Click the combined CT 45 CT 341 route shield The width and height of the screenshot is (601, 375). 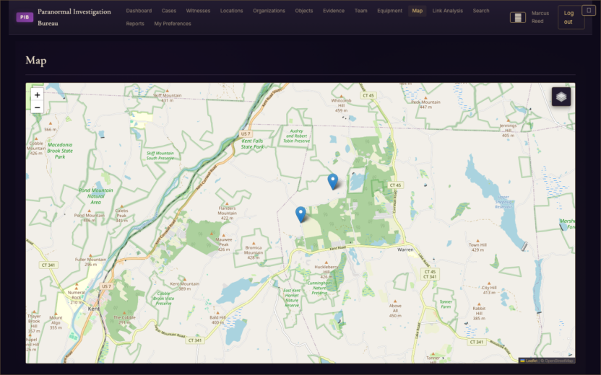coord(430,274)
